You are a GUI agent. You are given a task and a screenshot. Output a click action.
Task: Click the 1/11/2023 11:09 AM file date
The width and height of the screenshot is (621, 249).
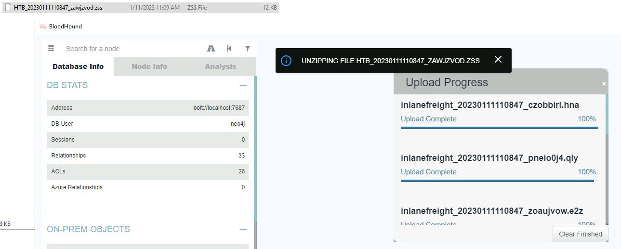[155, 8]
